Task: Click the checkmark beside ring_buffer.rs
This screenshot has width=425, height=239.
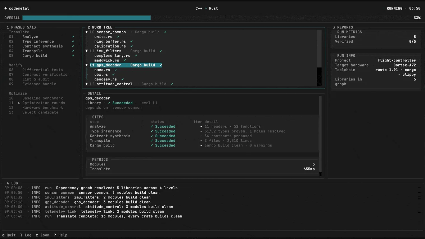Action: click(131, 42)
